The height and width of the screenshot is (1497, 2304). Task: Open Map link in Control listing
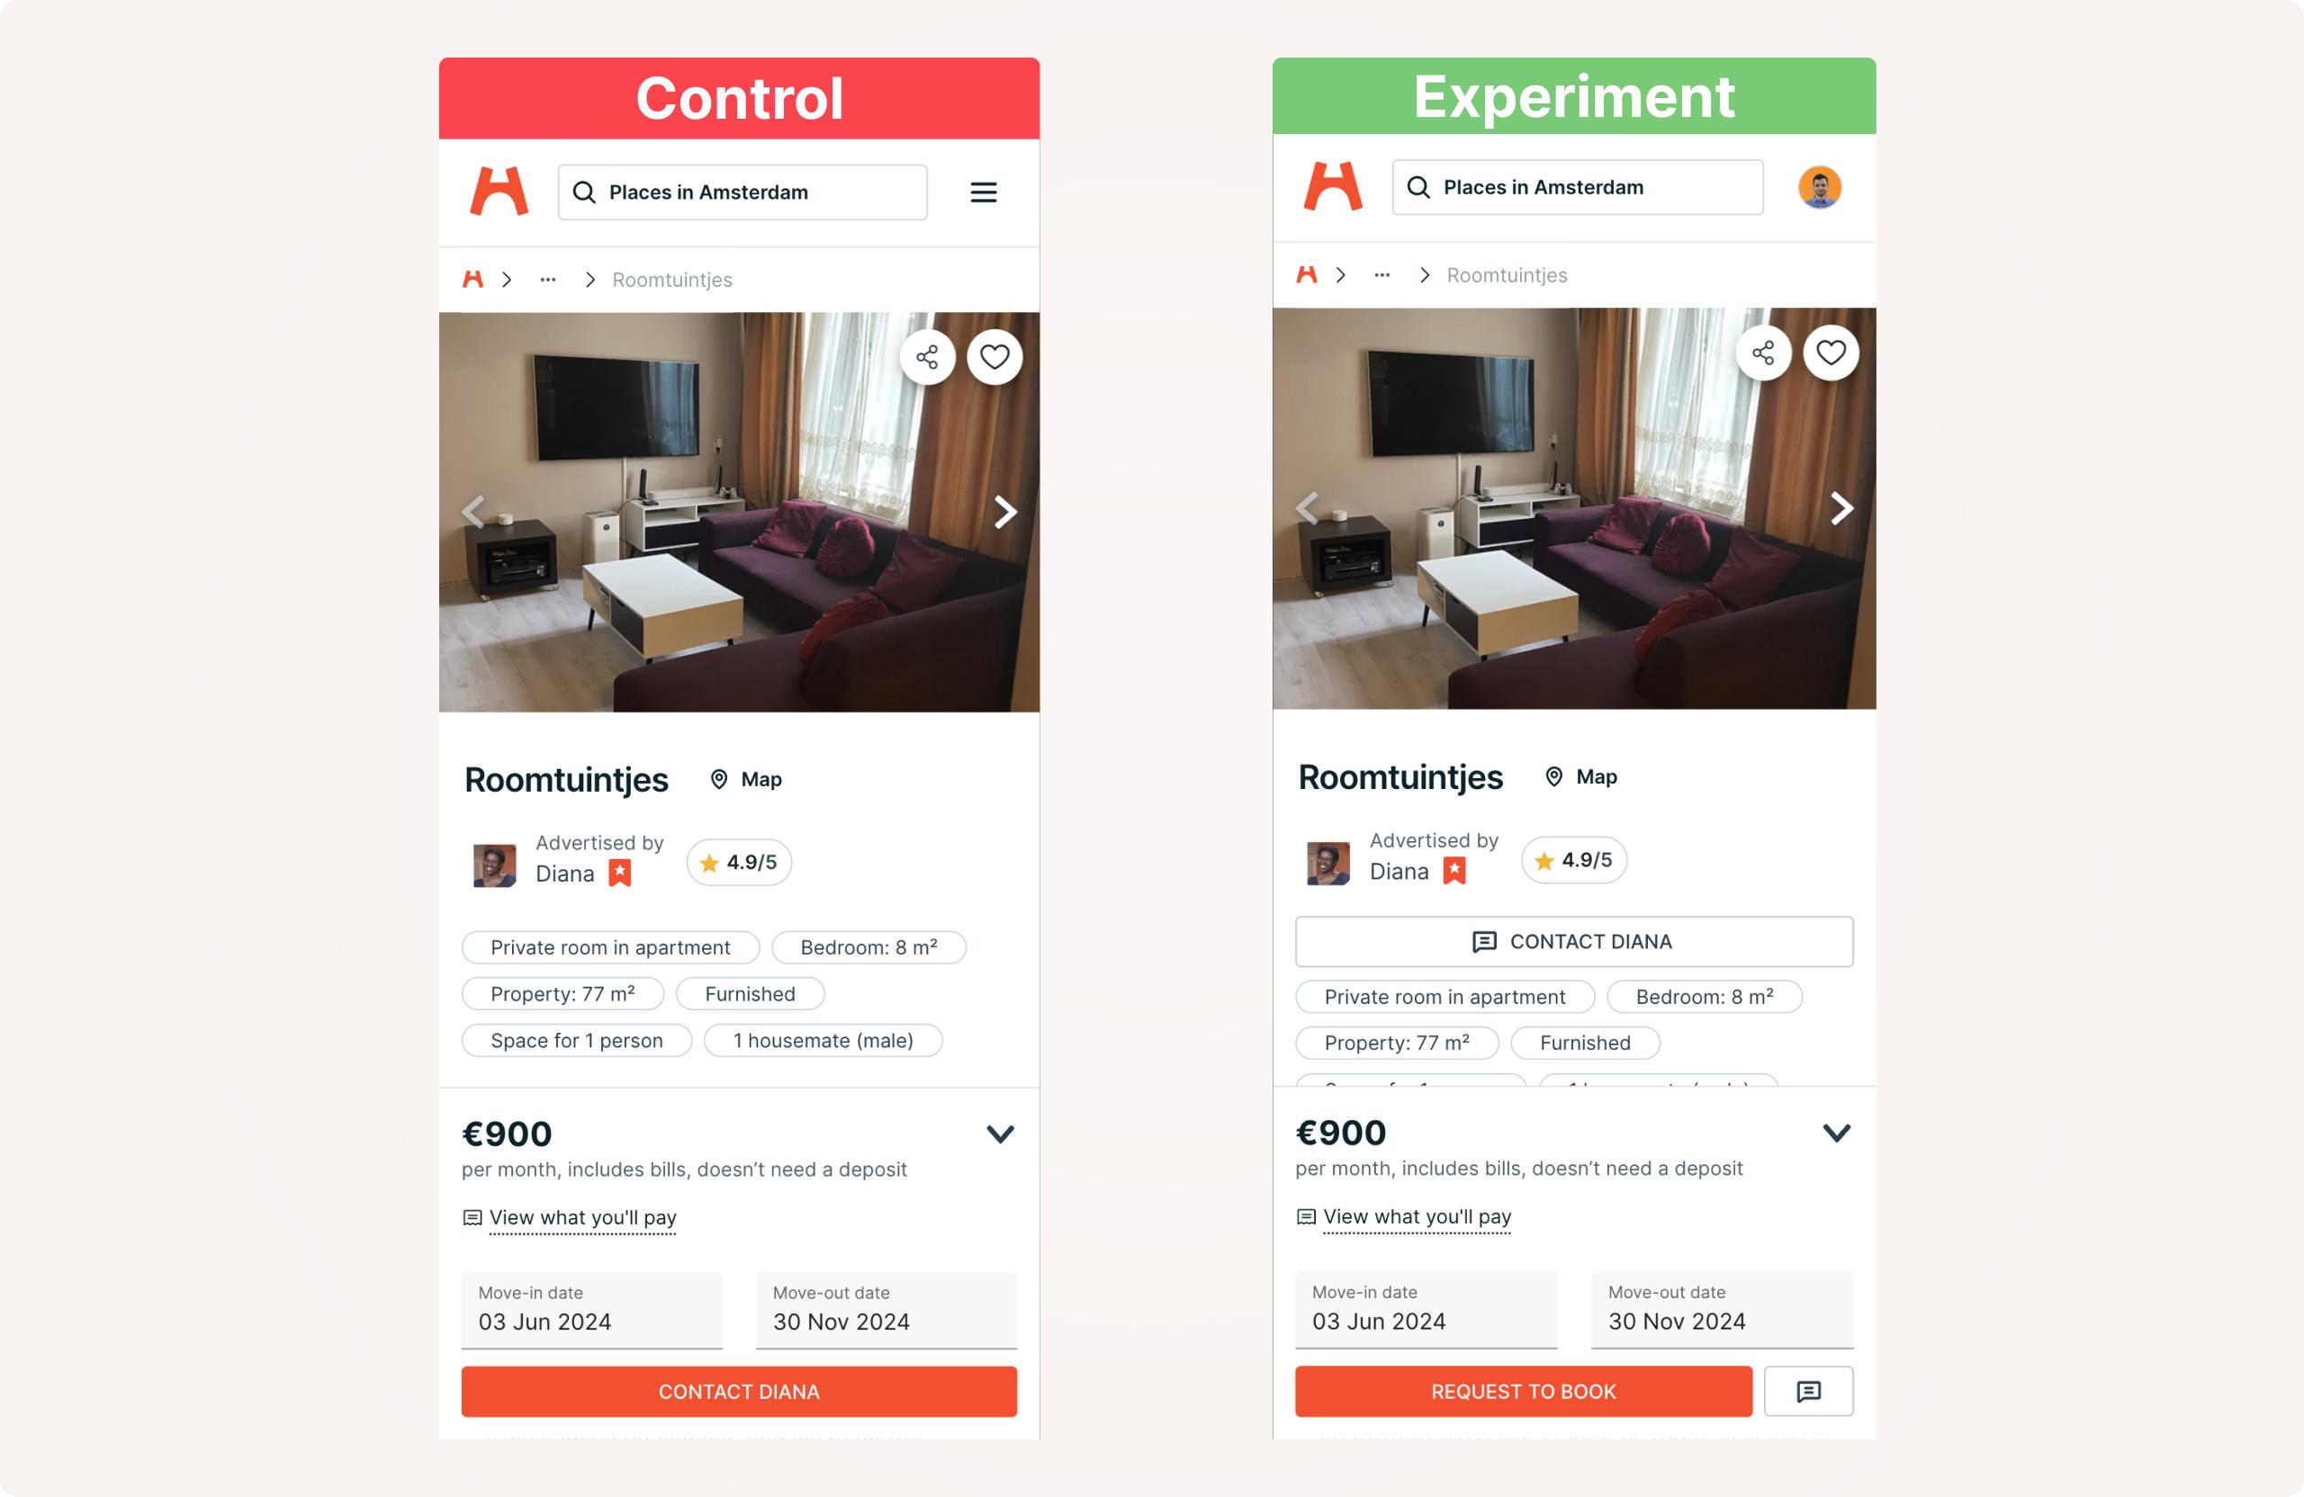(x=745, y=780)
